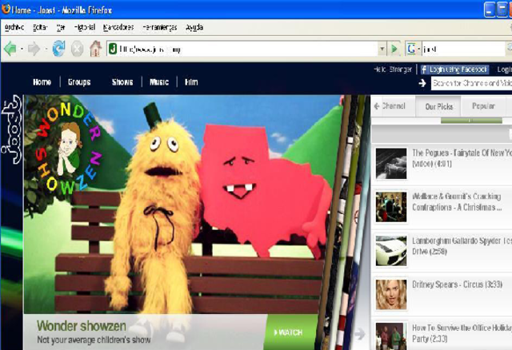Switch to the Popular tab
This screenshot has width=512, height=350.
(x=483, y=106)
